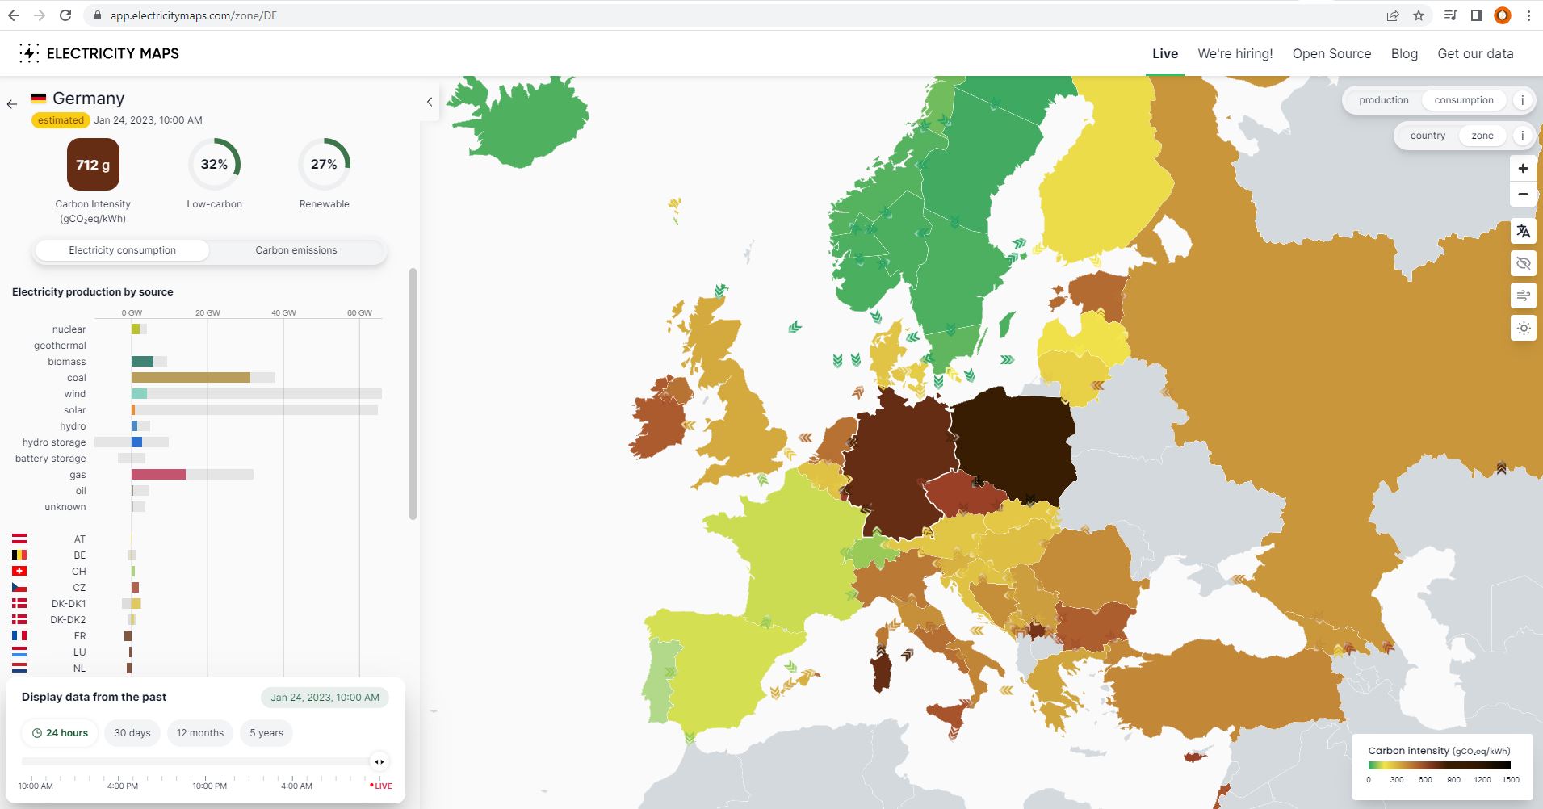Click the browser share icon

(1393, 15)
